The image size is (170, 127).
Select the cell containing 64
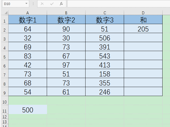28,29
